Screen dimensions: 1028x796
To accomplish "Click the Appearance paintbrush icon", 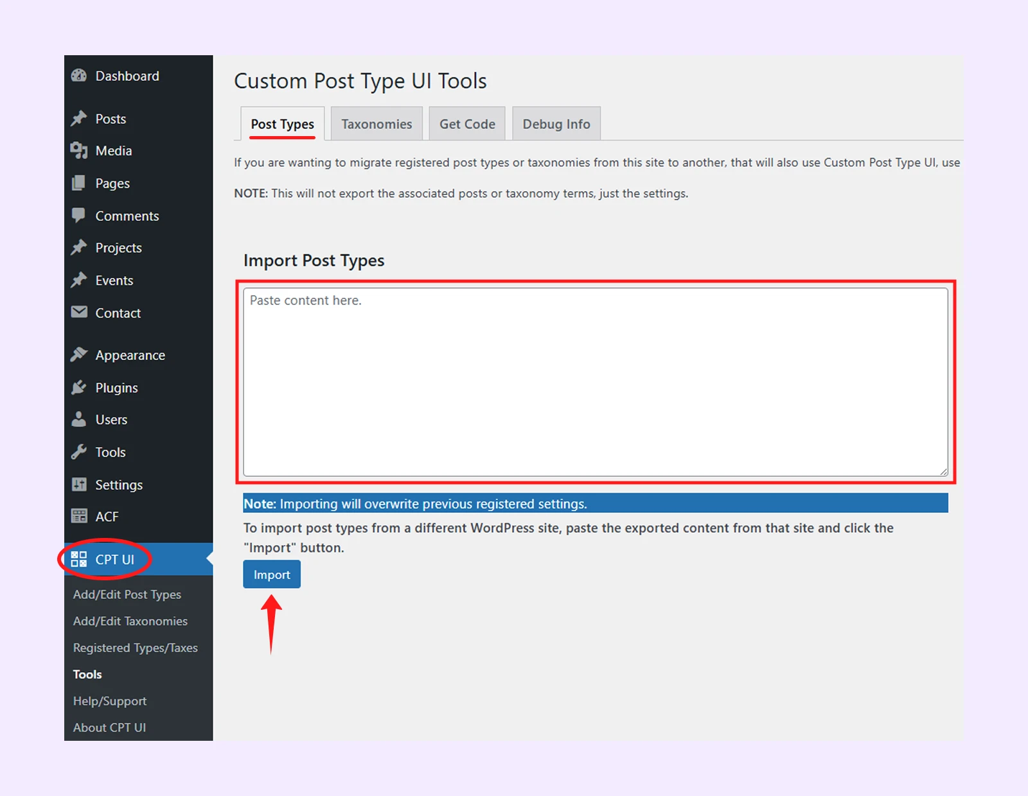I will tap(79, 355).
